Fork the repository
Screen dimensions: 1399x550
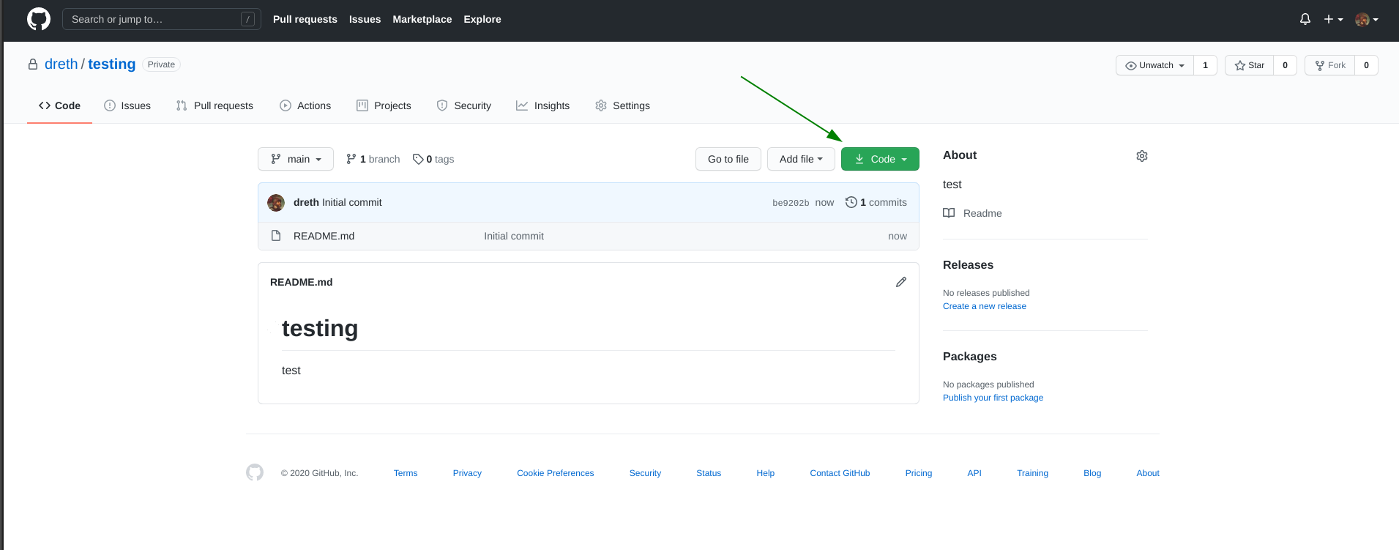tap(1330, 65)
